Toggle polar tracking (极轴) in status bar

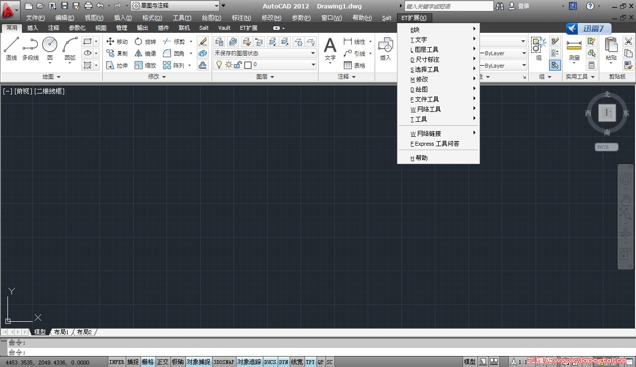[177, 362]
